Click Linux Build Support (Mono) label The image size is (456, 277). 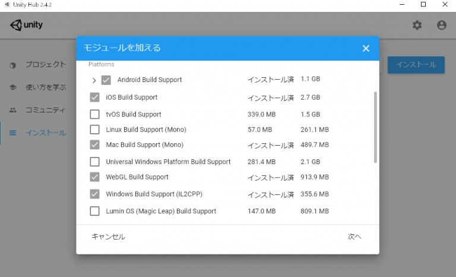146,130
